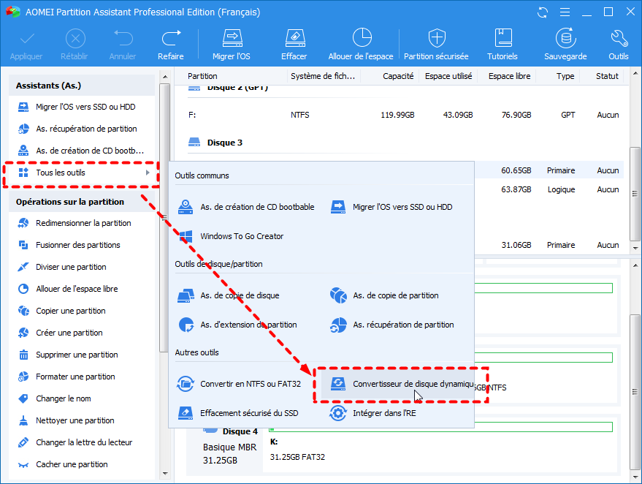
Task: Select Cacher une partition
Action: (x=82, y=465)
